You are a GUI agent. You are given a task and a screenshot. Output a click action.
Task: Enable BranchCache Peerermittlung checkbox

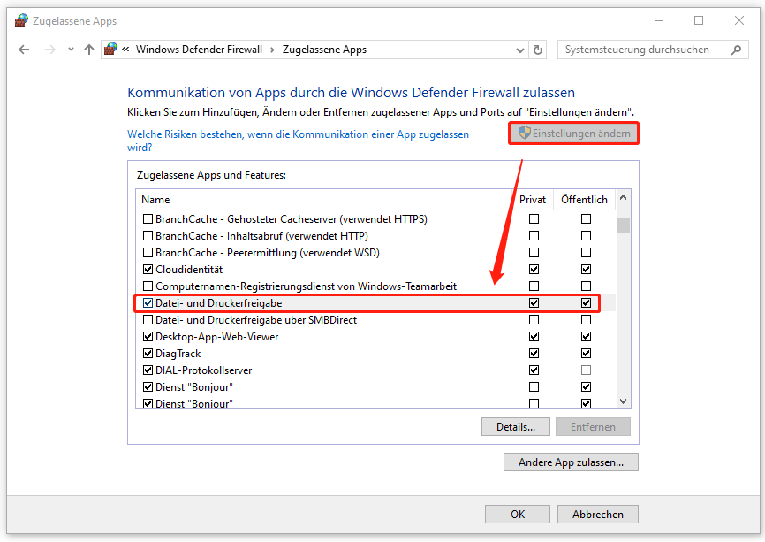click(148, 253)
